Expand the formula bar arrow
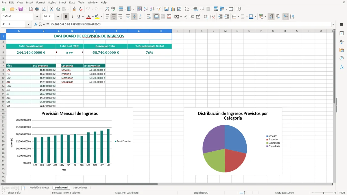The height and width of the screenshot is (195, 347). pyautogui.click(x=333, y=25)
